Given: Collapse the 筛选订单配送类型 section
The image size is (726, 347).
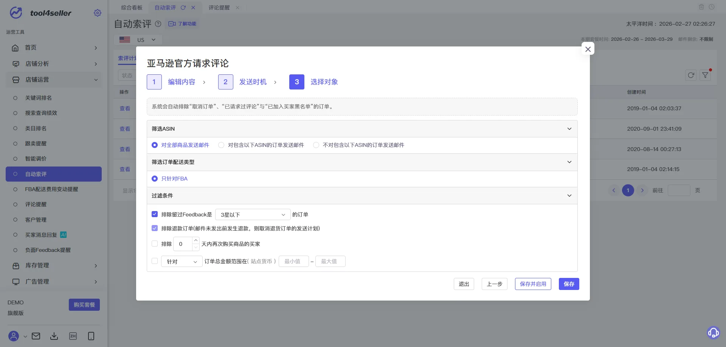Looking at the screenshot, I should 569,162.
